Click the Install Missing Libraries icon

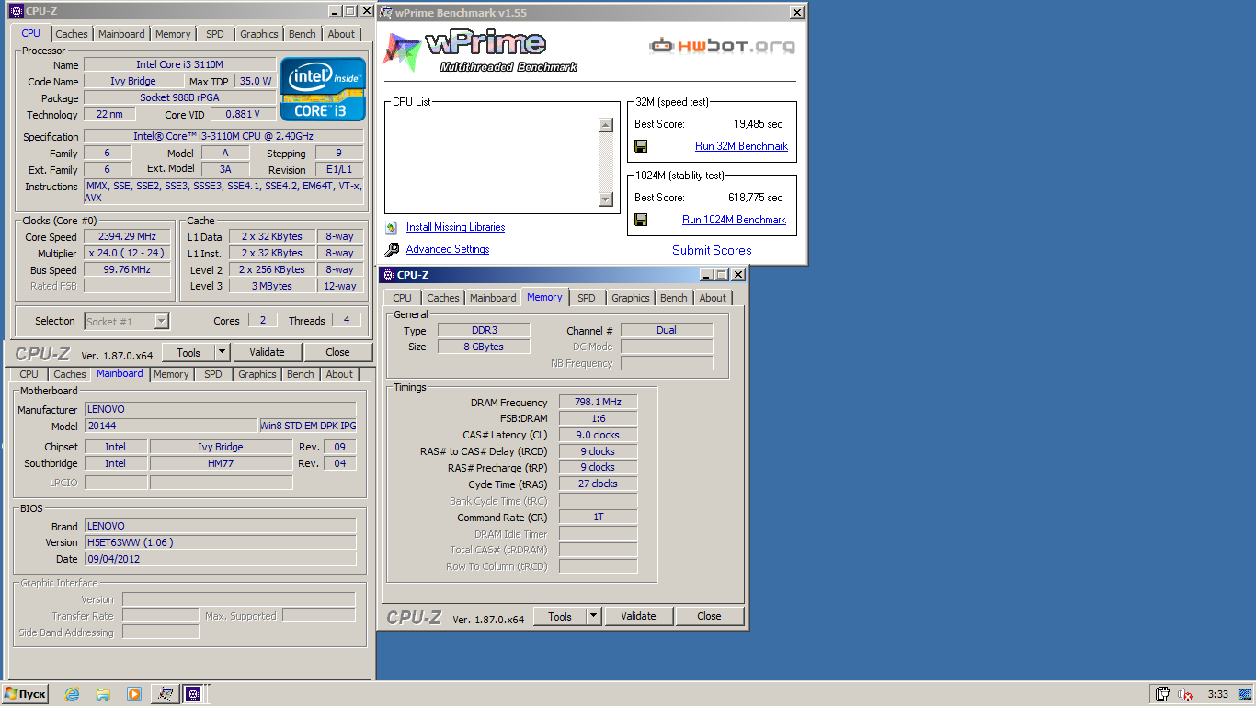392,227
